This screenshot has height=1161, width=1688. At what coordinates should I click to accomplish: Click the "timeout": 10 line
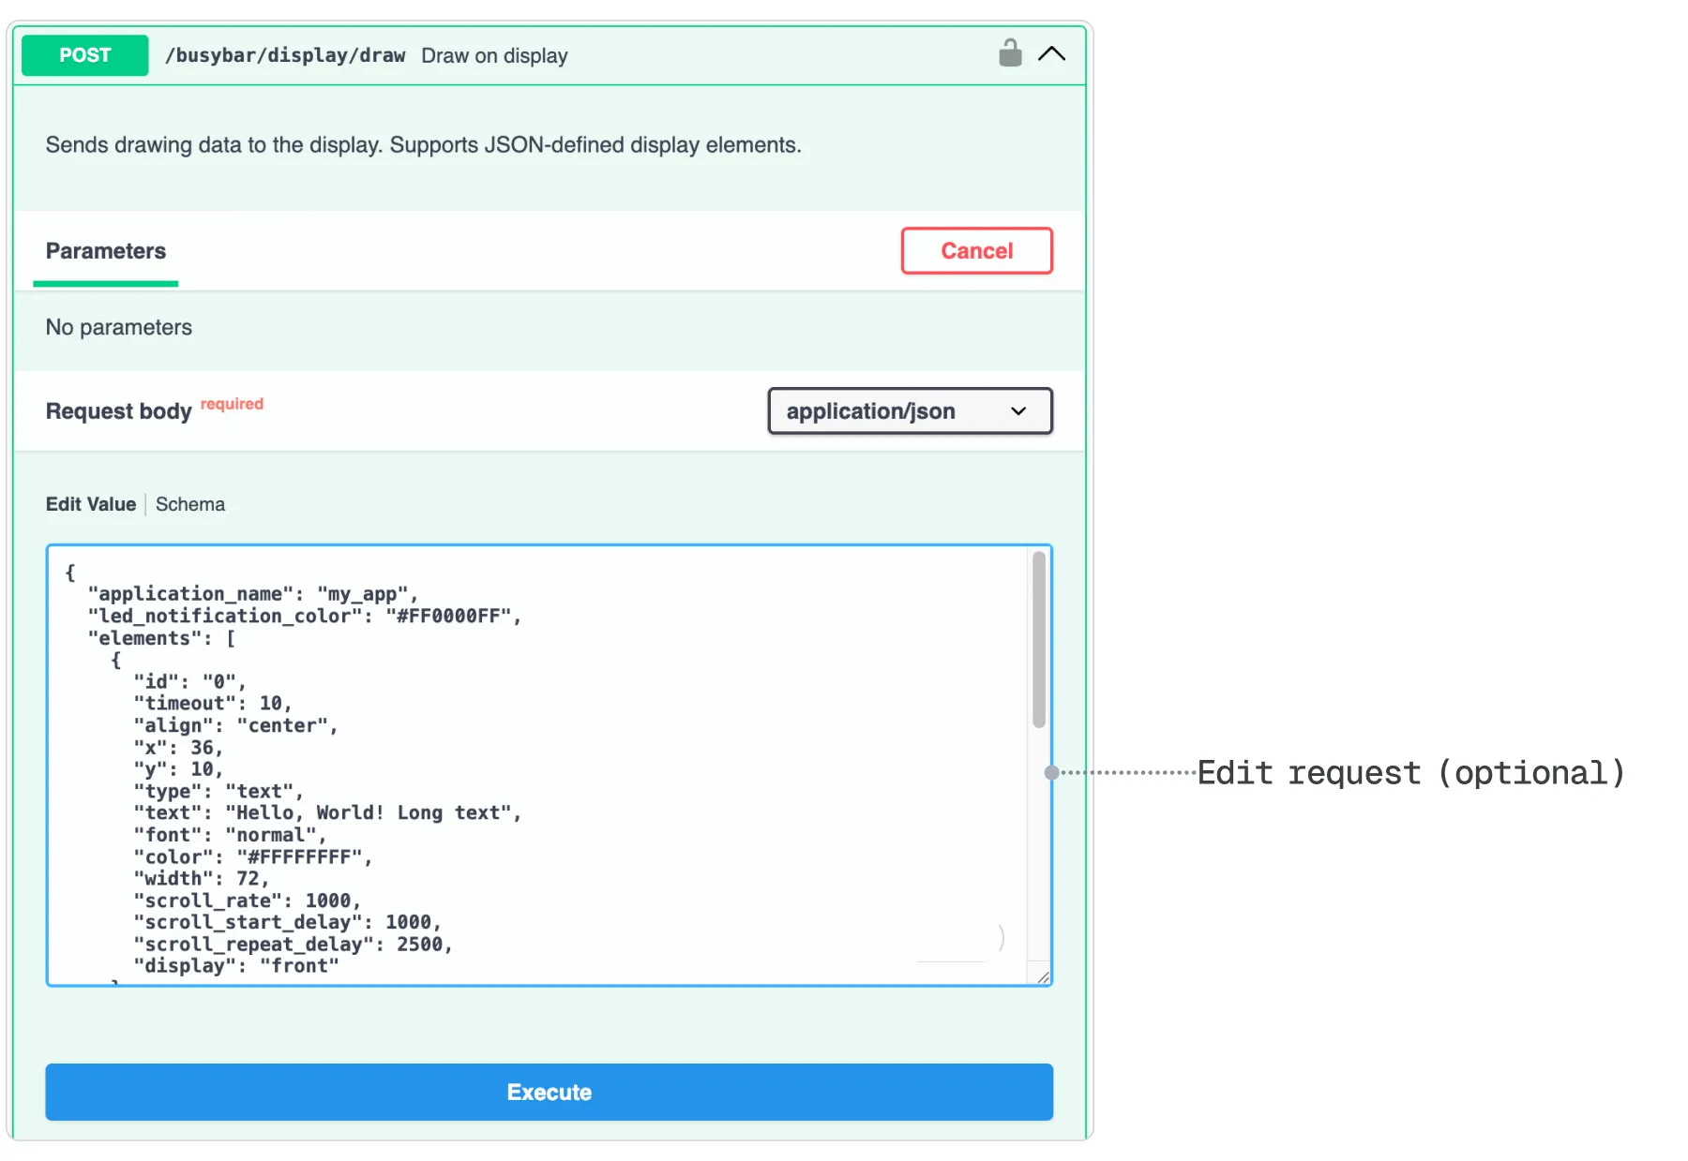213,703
